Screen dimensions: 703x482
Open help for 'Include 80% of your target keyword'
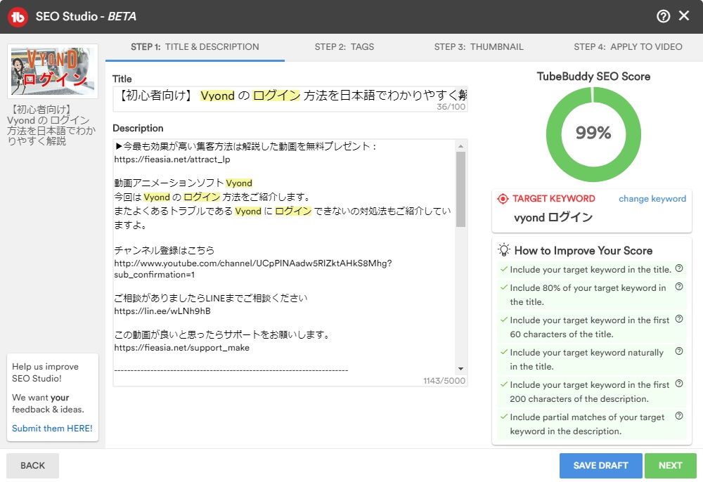[x=679, y=287]
